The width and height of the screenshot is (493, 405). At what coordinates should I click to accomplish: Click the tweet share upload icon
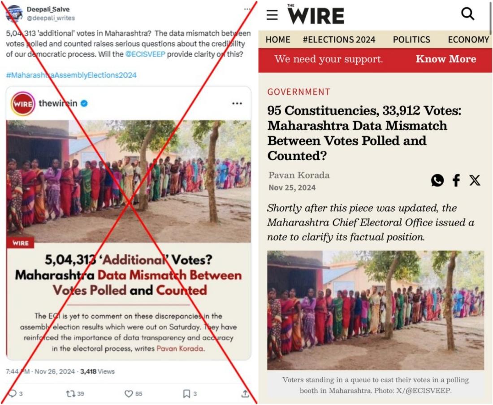pos(245,393)
